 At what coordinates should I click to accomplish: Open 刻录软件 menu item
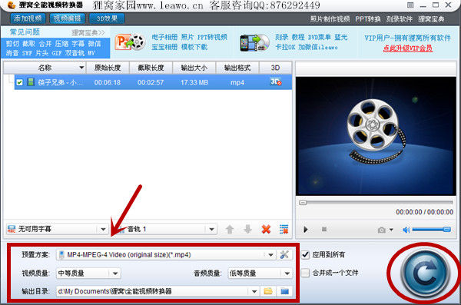[400, 19]
